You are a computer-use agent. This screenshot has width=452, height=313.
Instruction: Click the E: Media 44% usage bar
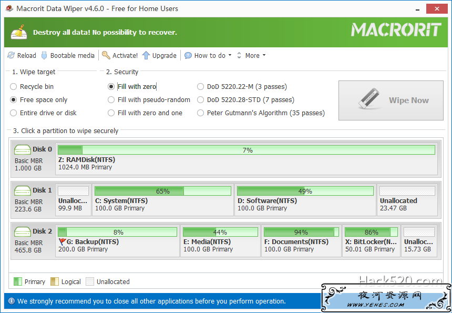point(221,232)
